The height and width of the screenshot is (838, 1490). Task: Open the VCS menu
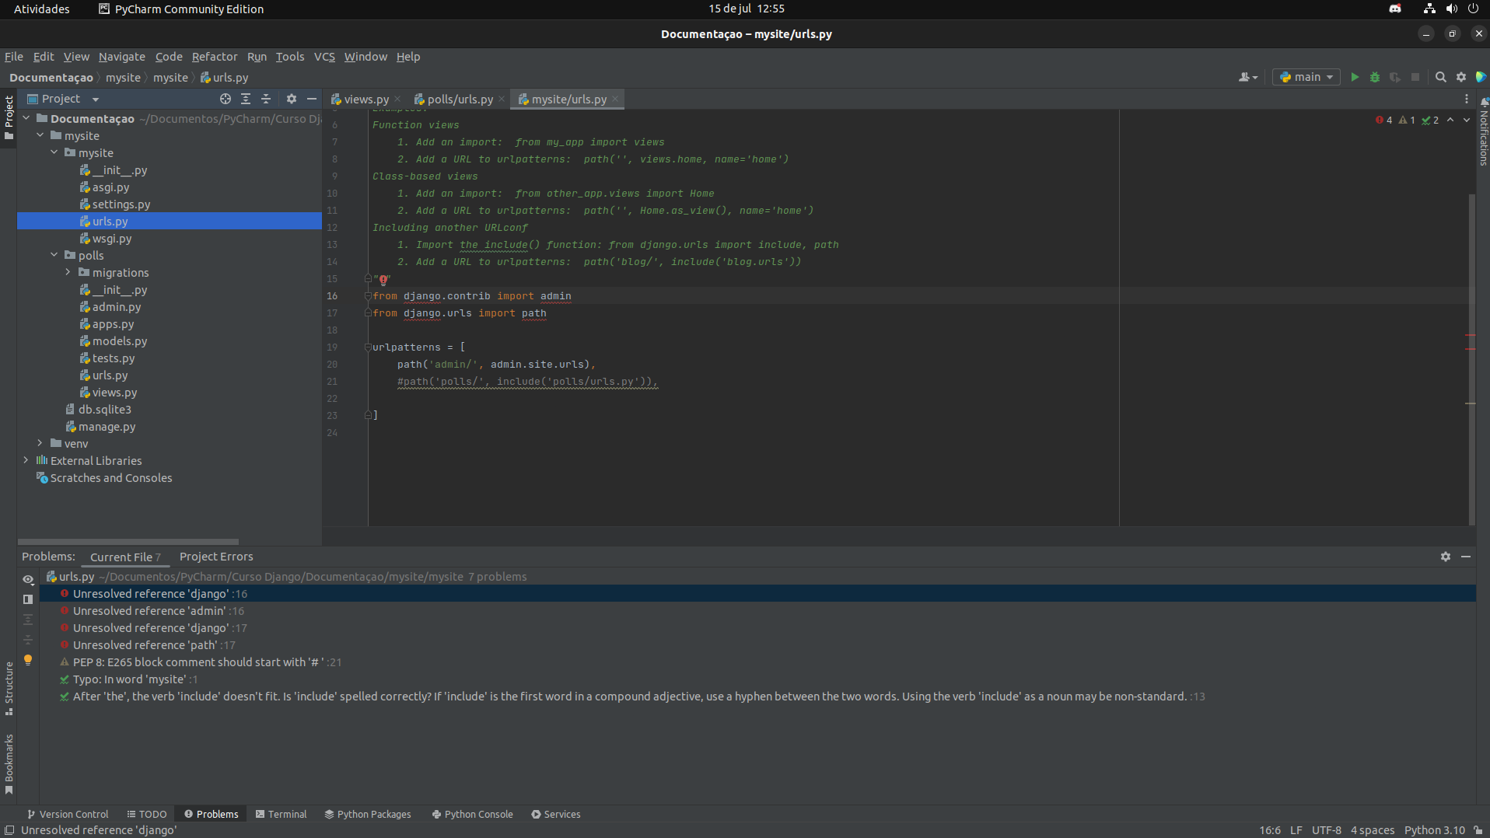pos(324,57)
